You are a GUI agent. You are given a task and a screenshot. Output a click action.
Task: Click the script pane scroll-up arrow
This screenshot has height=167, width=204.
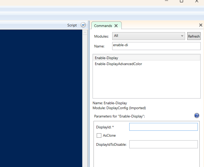click(85, 32)
